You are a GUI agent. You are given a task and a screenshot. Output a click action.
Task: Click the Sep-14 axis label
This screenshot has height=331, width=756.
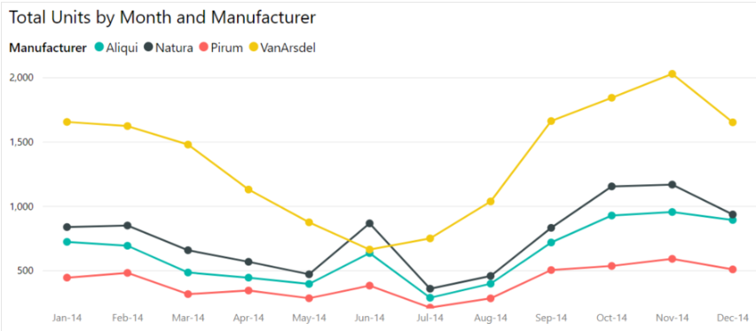[551, 318]
